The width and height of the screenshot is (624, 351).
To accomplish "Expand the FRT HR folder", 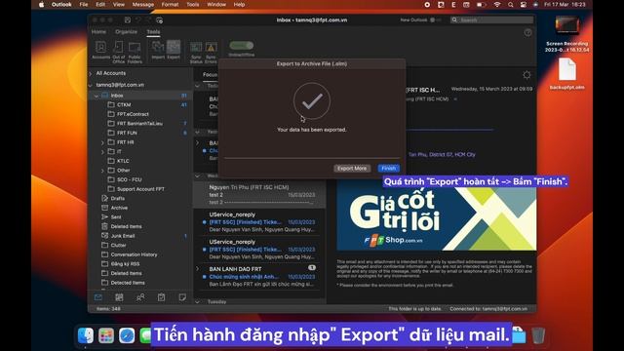I will 102,142.
